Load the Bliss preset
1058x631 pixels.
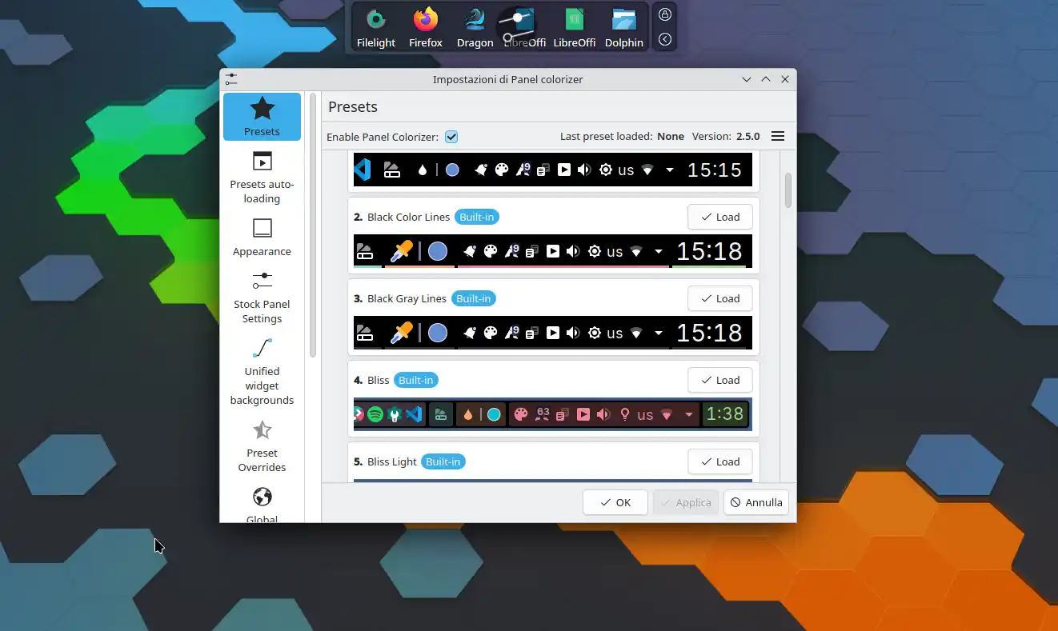[719, 380]
